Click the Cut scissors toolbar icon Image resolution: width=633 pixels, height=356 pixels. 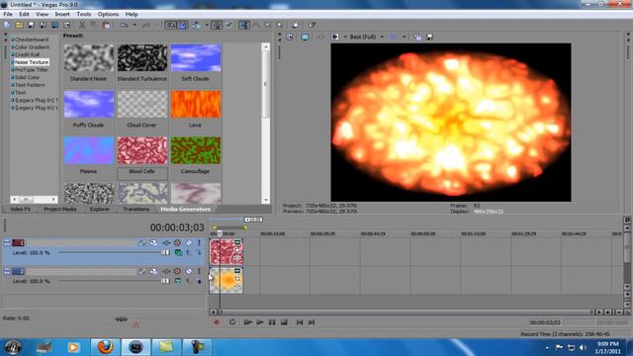[x=82, y=25]
